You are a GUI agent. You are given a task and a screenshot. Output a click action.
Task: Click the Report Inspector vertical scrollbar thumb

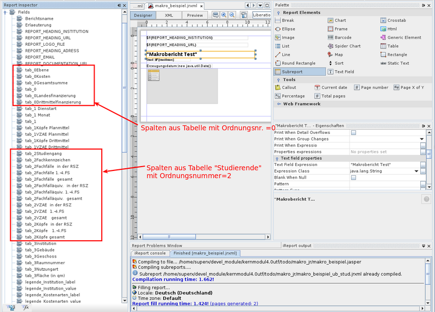pos(125,88)
